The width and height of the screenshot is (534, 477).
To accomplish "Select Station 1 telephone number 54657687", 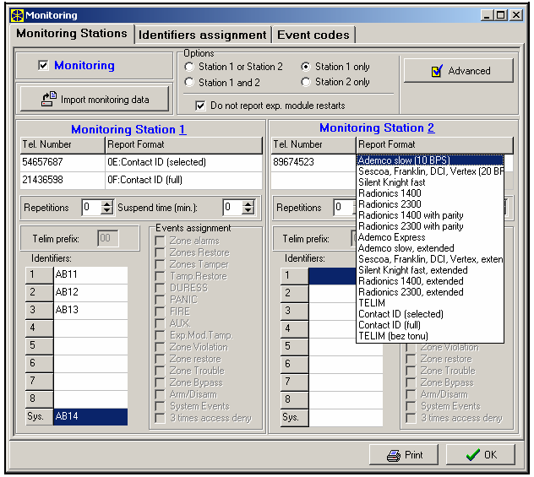I will click(x=63, y=162).
